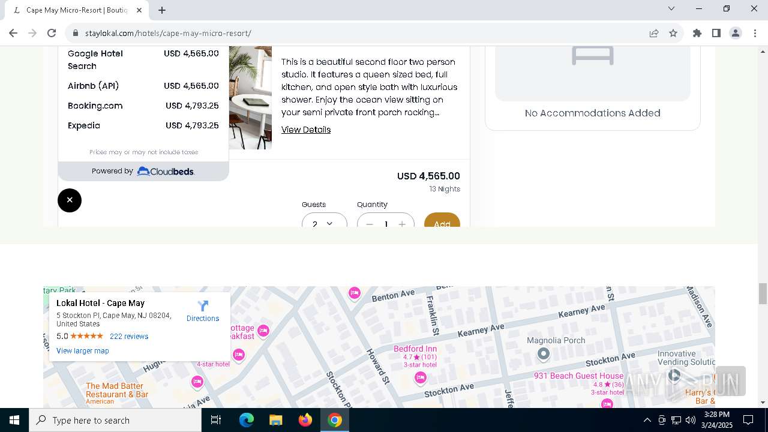The width and height of the screenshot is (768, 432).
Task: Get Directions on the map card
Action: pyautogui.click(x=203, y=311)
